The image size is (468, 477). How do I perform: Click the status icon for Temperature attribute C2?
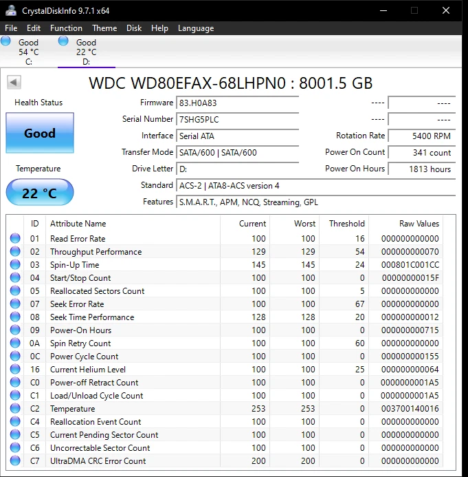point(15,408)
